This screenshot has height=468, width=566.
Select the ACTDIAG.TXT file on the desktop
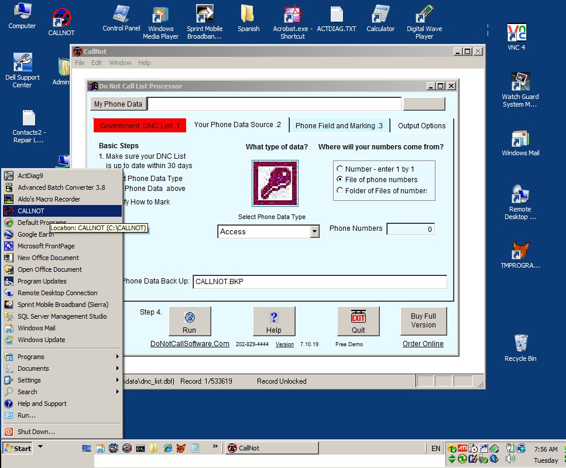click(337, 19)
